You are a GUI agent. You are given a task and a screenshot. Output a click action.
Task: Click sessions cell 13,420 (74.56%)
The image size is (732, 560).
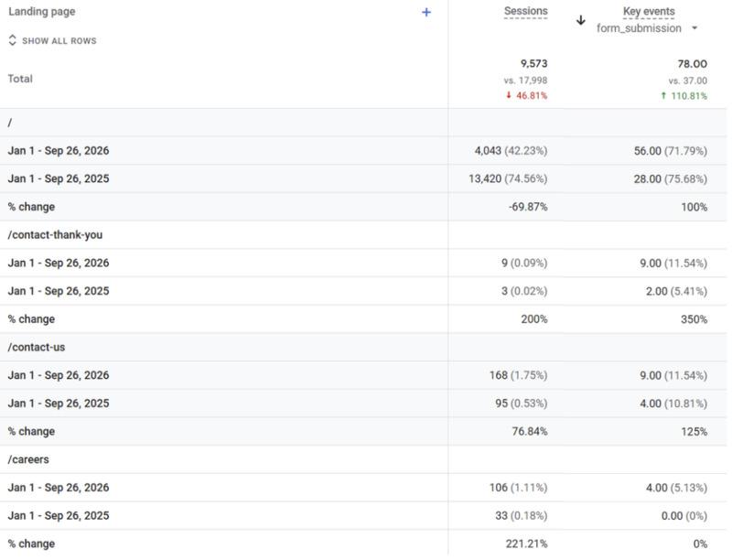[x=508, y=178]
